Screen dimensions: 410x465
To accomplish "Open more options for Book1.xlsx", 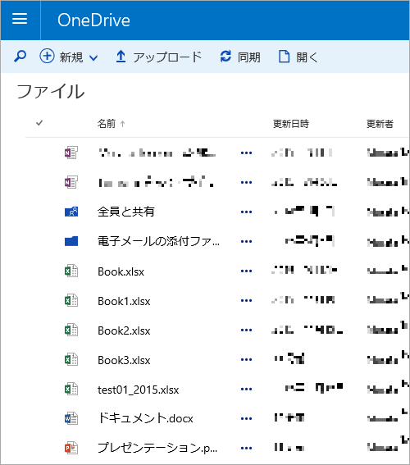I will [246, 301].
